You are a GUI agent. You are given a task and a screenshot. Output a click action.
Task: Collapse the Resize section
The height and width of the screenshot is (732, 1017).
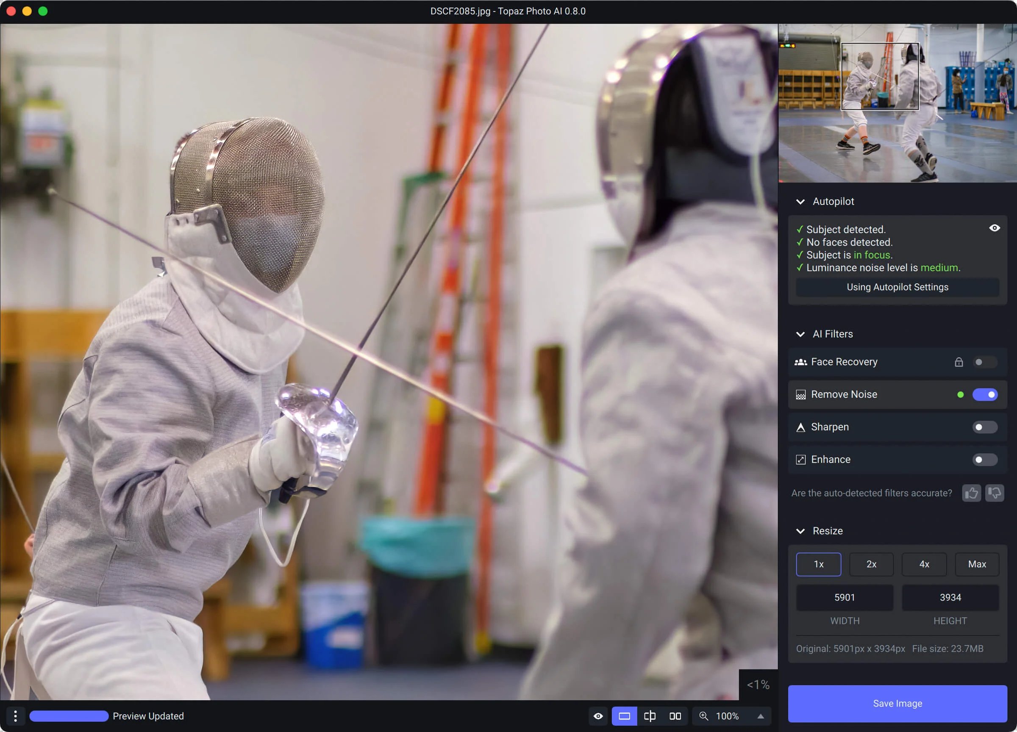click(800, 531)
